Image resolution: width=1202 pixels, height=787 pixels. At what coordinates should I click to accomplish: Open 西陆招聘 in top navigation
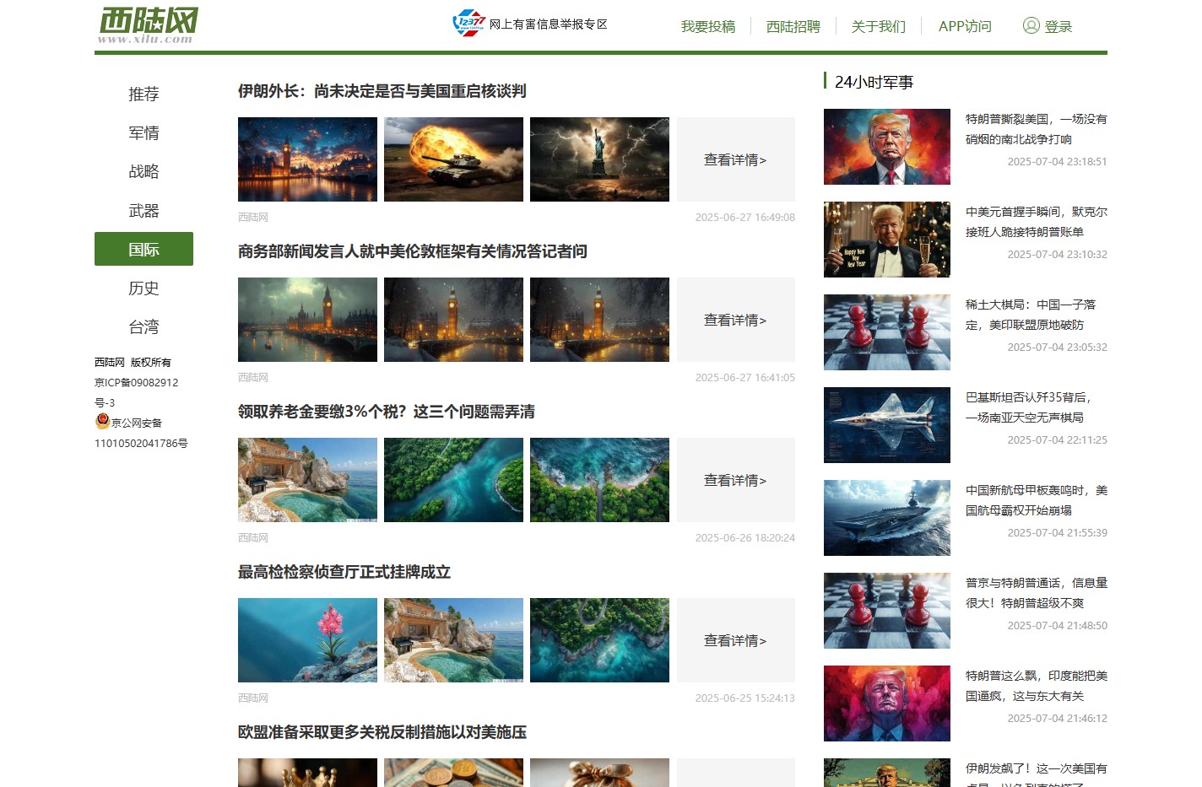[x=793, y=26]
